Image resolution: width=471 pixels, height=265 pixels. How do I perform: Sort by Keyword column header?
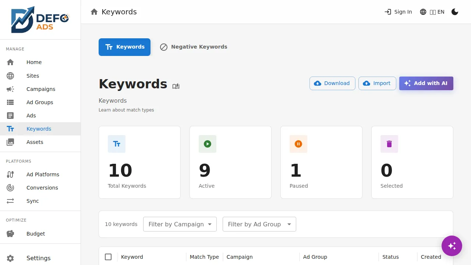(132, 257)
